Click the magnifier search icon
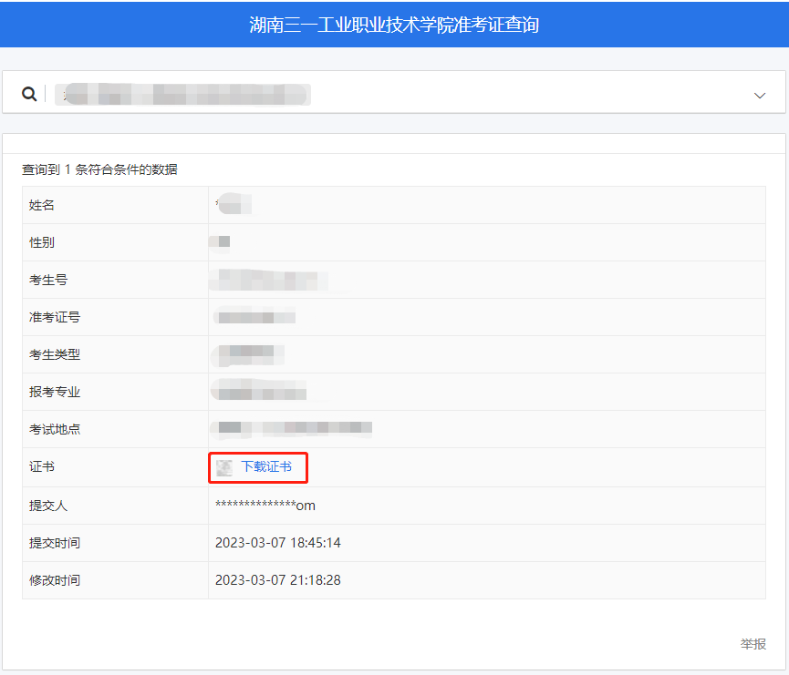 point(29,94)
